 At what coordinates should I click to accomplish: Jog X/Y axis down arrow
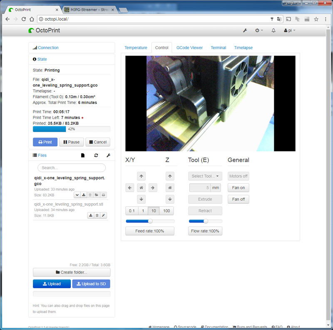point(141,199)
